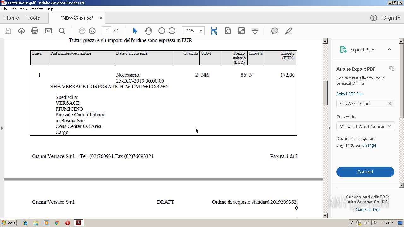Screen dimensions: 404x227
Task: Click the Fit width scrolling icon
Action: tap(214, 31)
